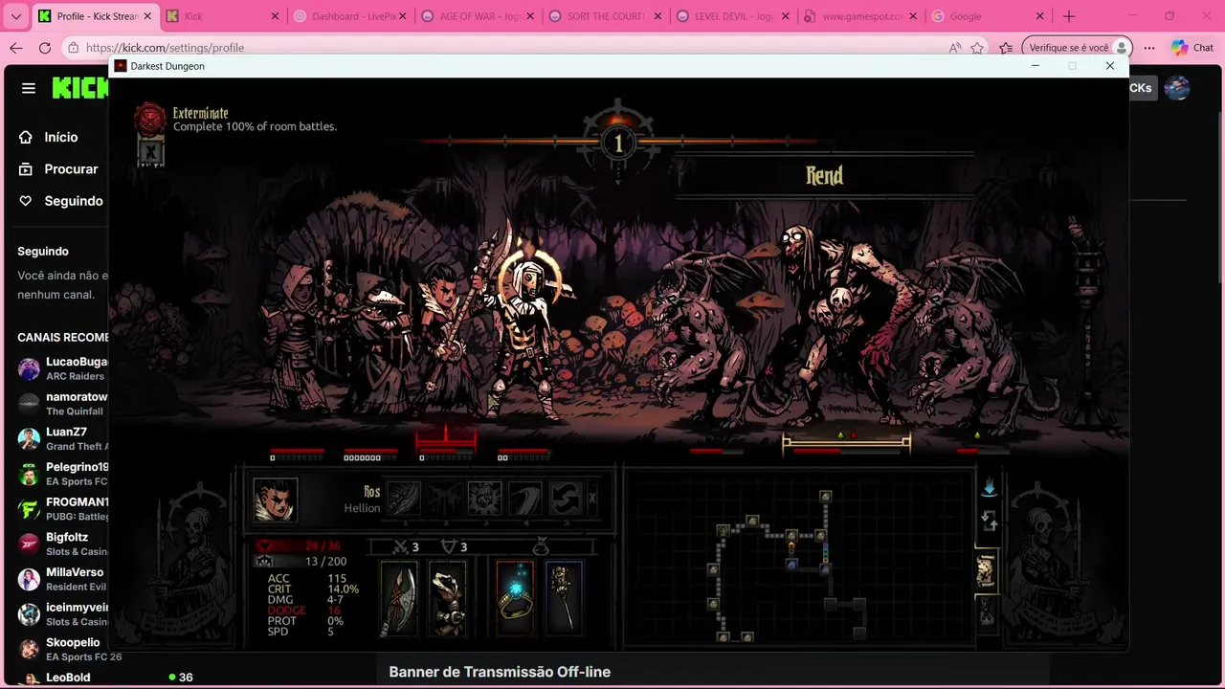Click the blue download arrow icon beside map
Screen dimensions: 1225x689
tap(990, 488)
